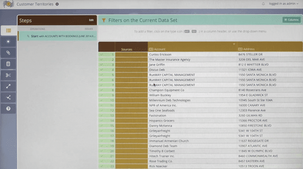Click the expand arrows icon in sidebar
Image resolution: width=303 pixels, height=169 pixels.
coord(8,86)
